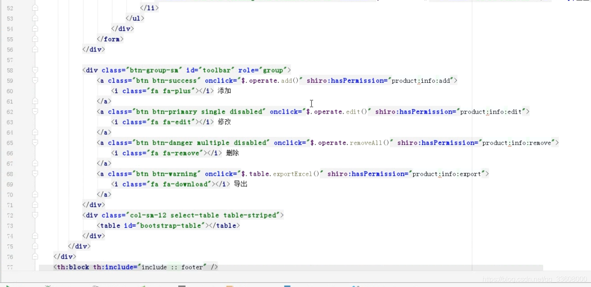This screenshot has width=591, height=287.
Task: Click the fold end marker on line 55
Action: [35, 39]
